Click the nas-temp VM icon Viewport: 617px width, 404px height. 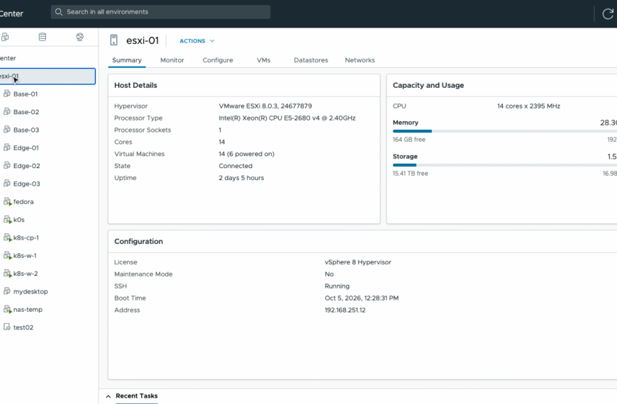[7, 310]
